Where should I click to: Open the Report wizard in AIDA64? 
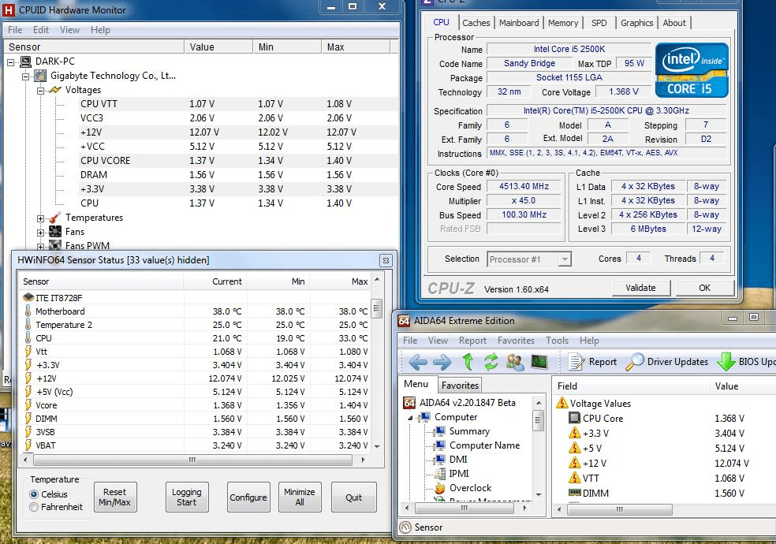coord(592,361)
